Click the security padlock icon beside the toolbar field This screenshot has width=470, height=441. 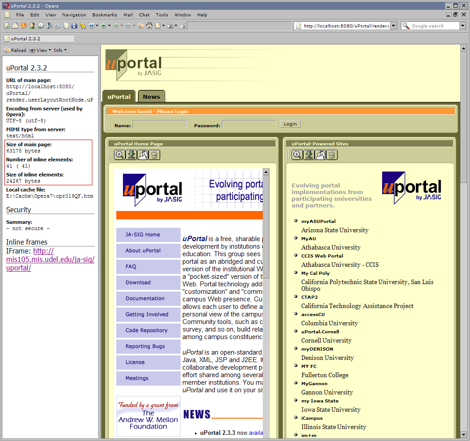182,26
